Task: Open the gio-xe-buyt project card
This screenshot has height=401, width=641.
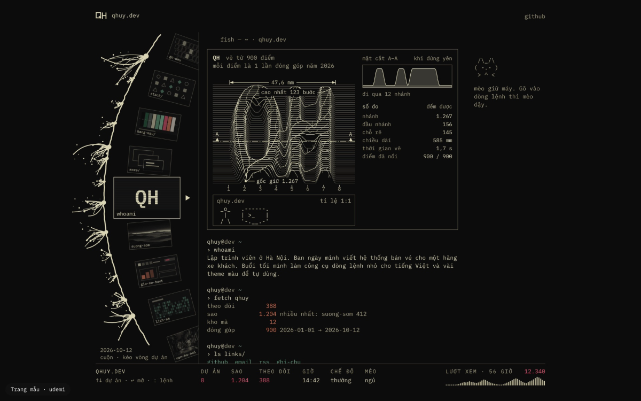Action: click(x=158, y=271)
